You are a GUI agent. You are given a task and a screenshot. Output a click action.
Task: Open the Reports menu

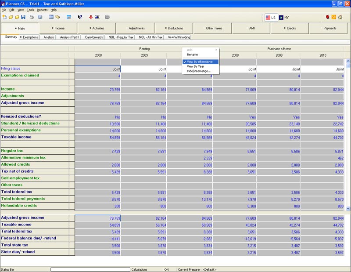[42, 10]
